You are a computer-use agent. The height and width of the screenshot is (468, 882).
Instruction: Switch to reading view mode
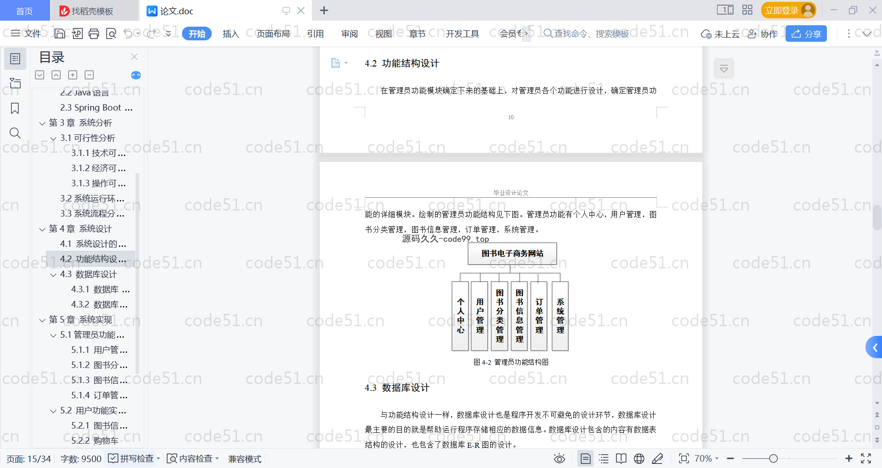click(621, 458)
